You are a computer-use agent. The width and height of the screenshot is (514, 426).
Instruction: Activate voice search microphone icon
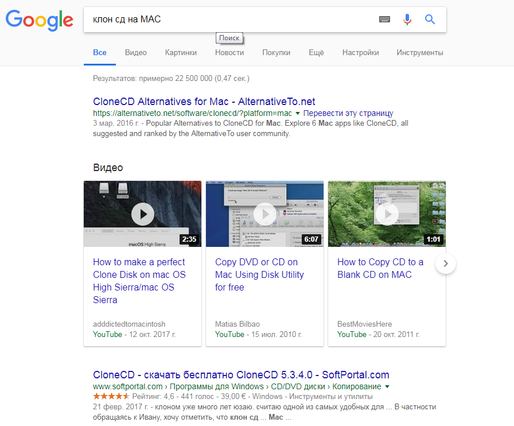[x=407, y=20]
